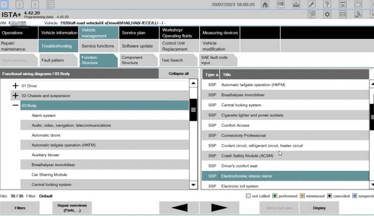Expand 02 Chassis and suspension node
Viewport: 374px width, 216px height.
(x=16, y=96)
